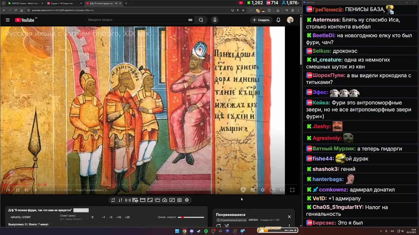The width and height of the screenshot is (419, 235).
Task: Toggle subtitles in the video player
Action: pos(253,190)
